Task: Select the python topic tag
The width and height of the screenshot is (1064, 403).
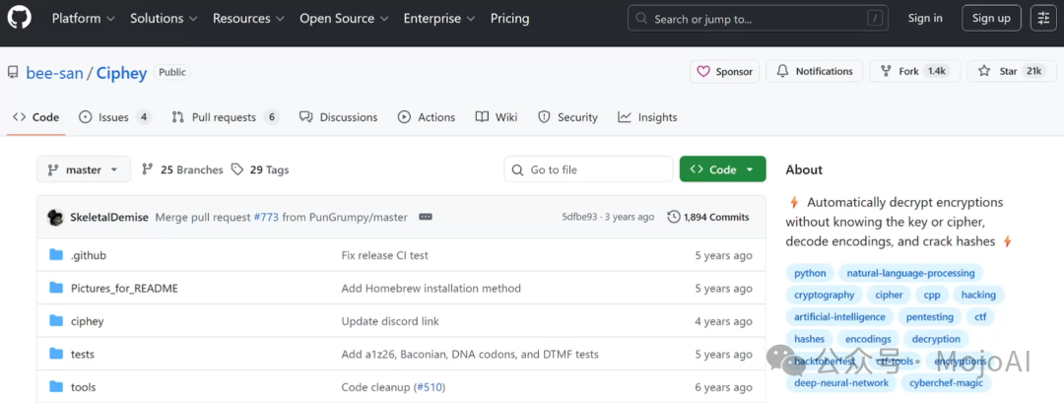Action: point(810,273)
